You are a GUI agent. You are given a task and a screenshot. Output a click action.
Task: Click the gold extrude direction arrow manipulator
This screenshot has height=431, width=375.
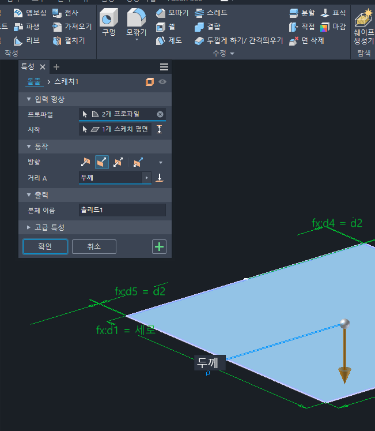coord(344,356)
